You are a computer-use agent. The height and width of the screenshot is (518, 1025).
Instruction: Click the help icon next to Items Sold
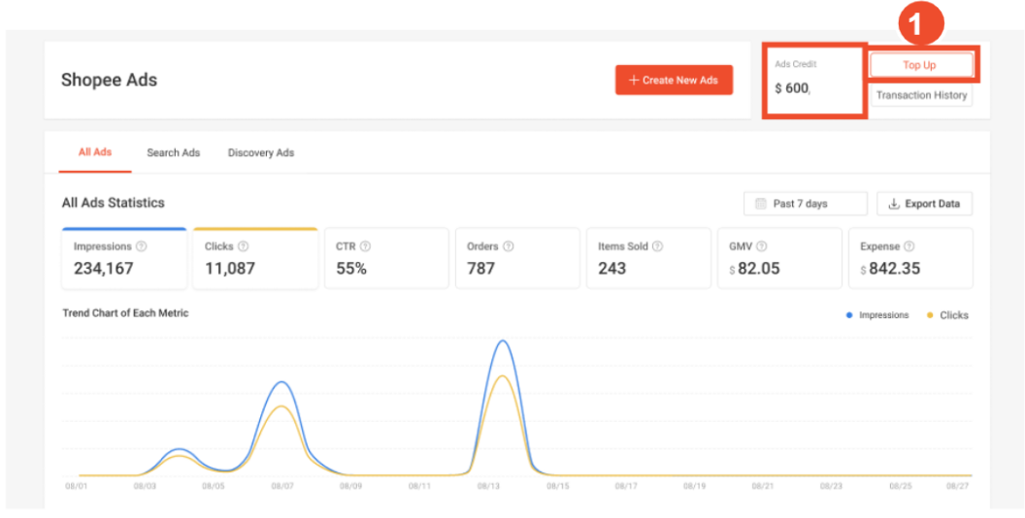pyautogui.click(x=658, y=247)
